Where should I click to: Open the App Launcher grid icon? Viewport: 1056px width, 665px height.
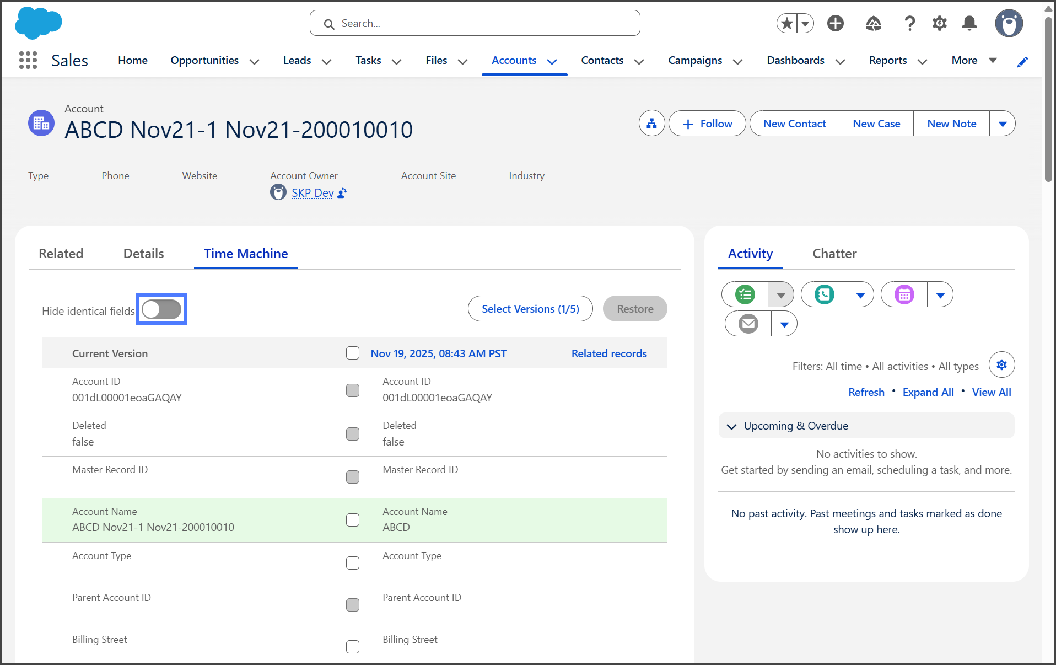point(28,60)
